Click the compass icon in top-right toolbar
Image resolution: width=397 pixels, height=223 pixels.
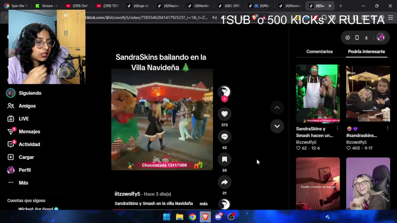[348, 37]
